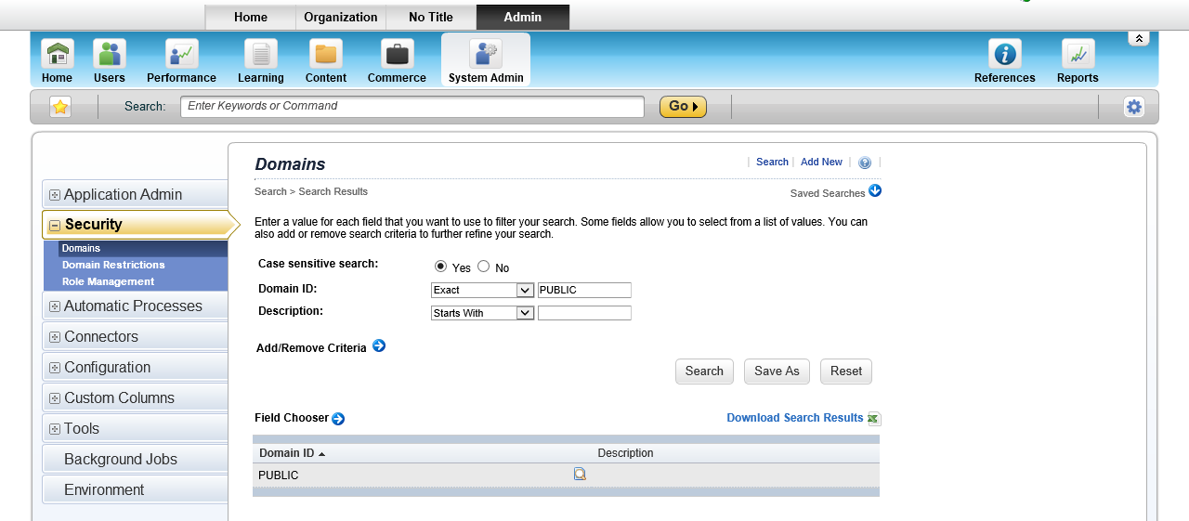Open the Learning module icon
The width and height of the screenshot is (1189, 521).
(261, 54)
